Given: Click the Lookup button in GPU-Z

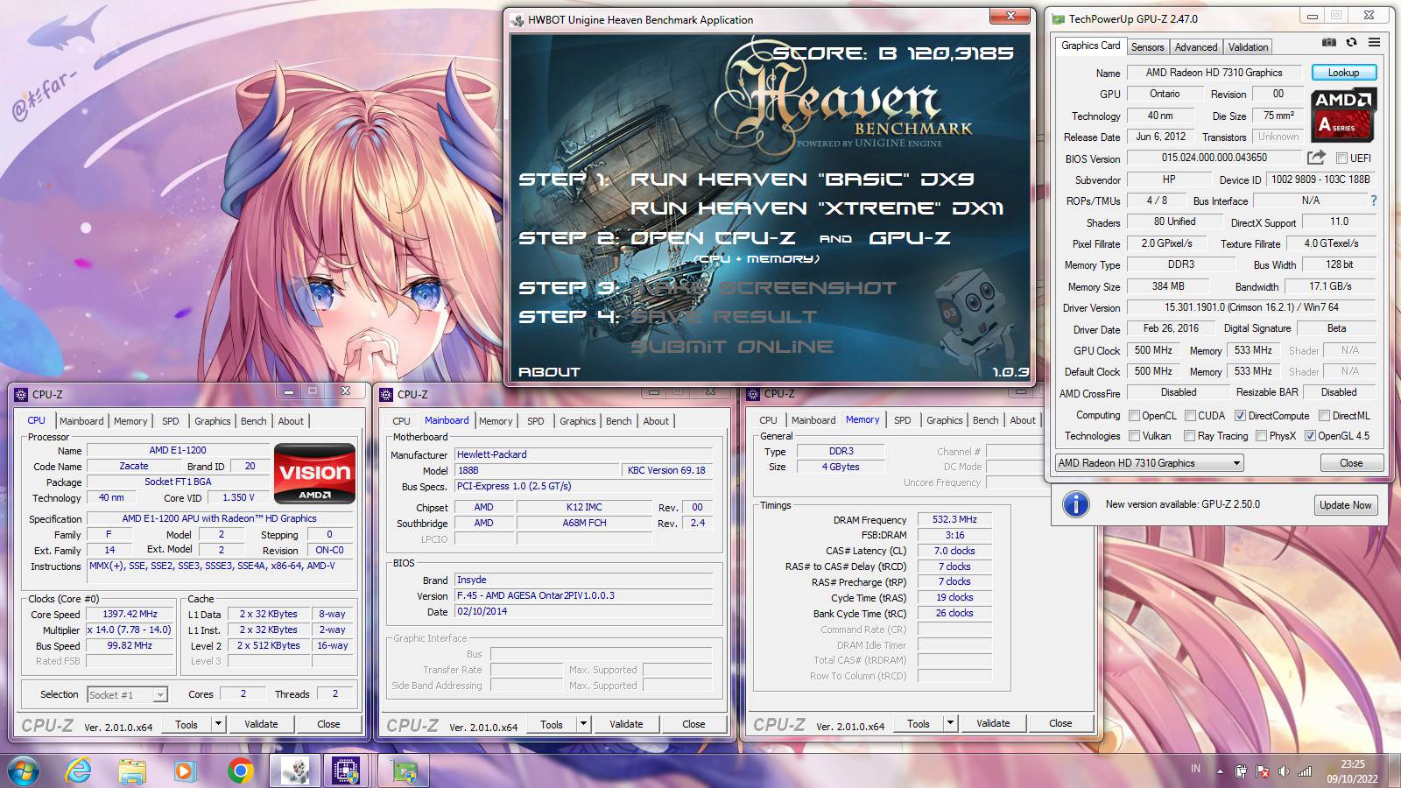Looking at the screenshot, I should [x=1343, y=73].
